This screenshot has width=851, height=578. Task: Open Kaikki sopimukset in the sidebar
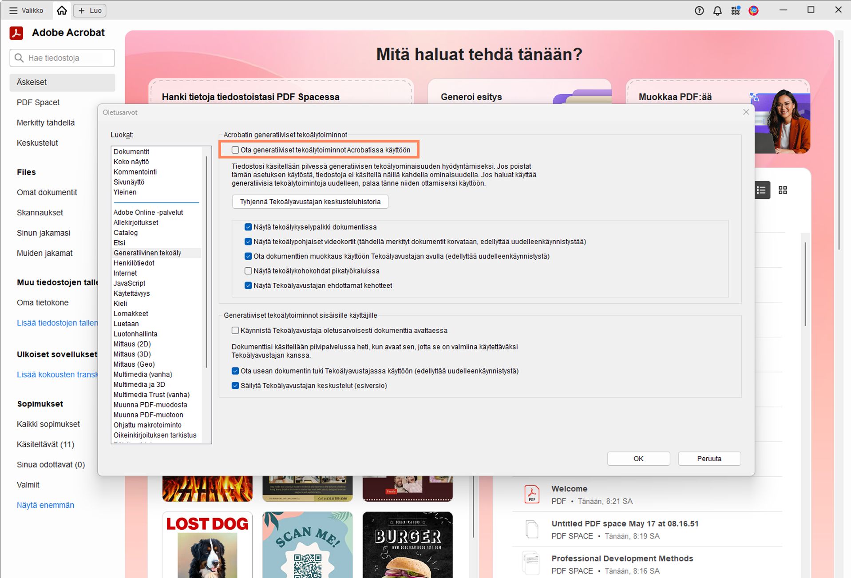[x=48, y=424]
